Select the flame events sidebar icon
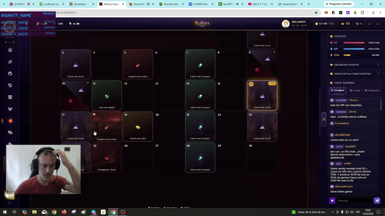This screenshot has width=385, height=216. tap(10, 121)
